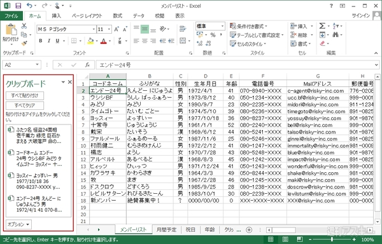Open テーブルとして書式設定 menu
382x244 pixels.
pos(257,35)
